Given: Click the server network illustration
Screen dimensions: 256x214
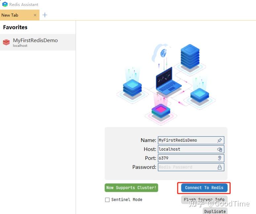Looking at the screenshot, I should click(166, 85).
